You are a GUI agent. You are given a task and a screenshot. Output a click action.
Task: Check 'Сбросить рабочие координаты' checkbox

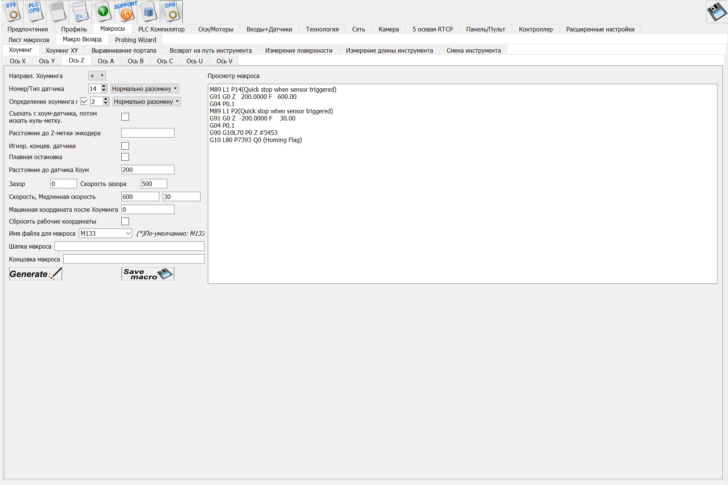[125, 221]
